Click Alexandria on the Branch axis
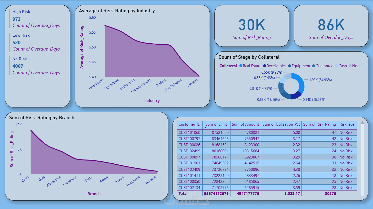373x209 pixels. tap(54, 181)
